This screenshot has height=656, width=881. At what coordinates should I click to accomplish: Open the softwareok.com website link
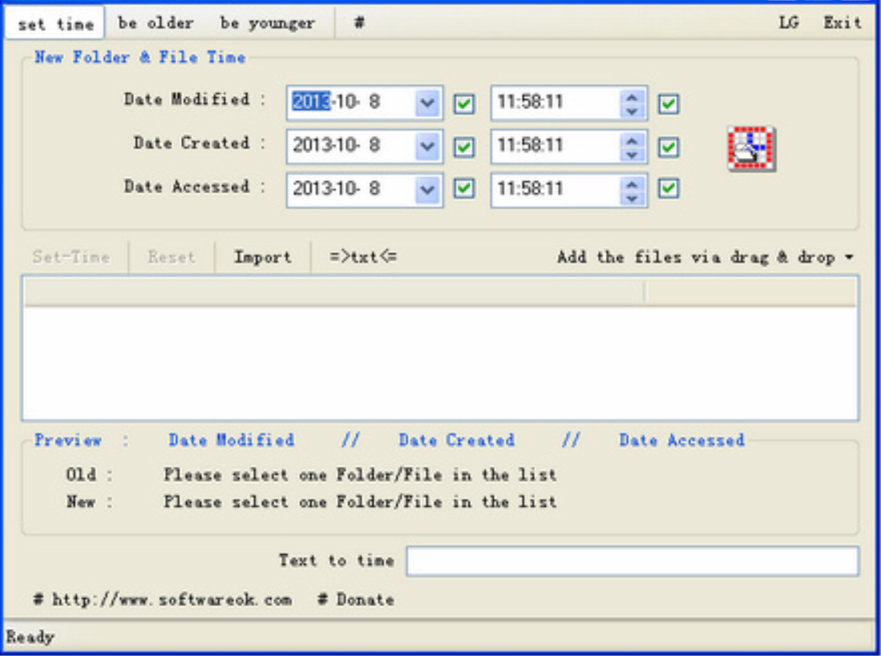click(x=163, y=599)
